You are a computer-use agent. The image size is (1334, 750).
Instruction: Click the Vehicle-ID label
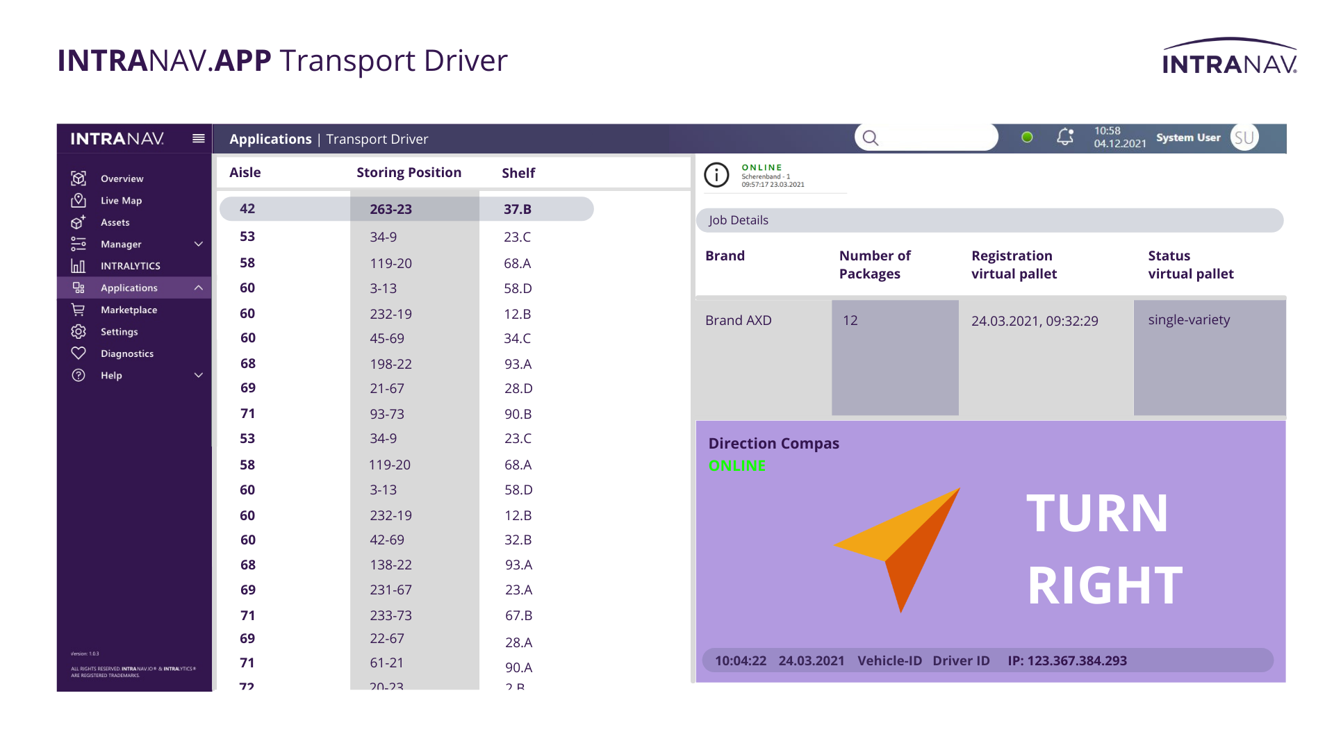tap(889, 660)
